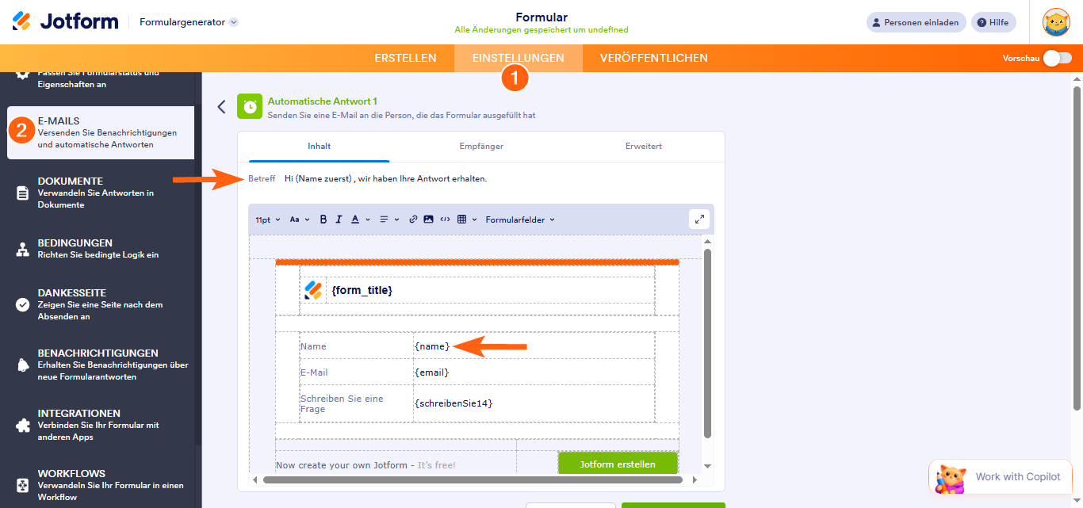Image resolution: width=1083 pixels, height=508 pixels.
Task: Click the insert image icon
Action: click(x=428, y=220)
